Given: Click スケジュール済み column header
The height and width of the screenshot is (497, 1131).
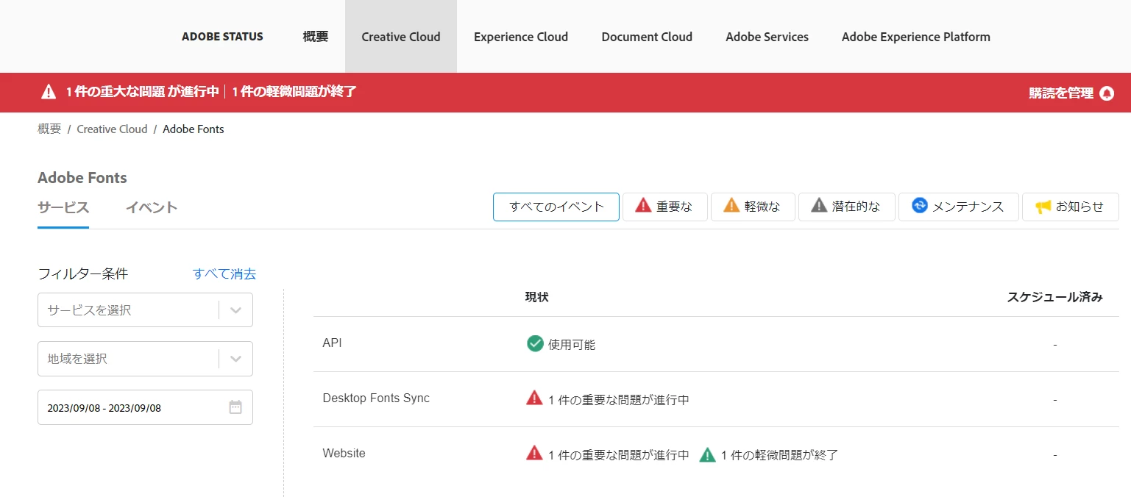Looking at the screenshot, I should (x=1055, y=297).
